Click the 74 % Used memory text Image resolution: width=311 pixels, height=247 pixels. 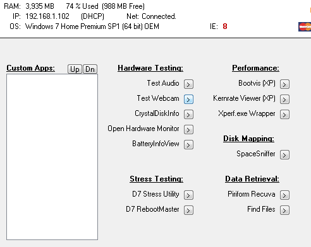82,6
